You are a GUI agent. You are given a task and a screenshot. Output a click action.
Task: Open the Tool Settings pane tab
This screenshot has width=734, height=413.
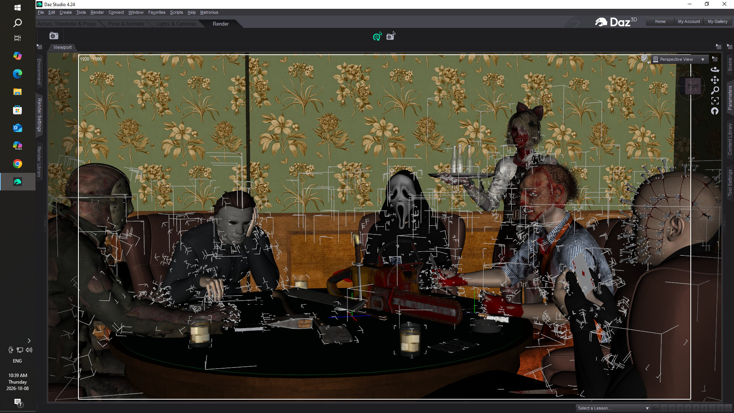point(730,183)
